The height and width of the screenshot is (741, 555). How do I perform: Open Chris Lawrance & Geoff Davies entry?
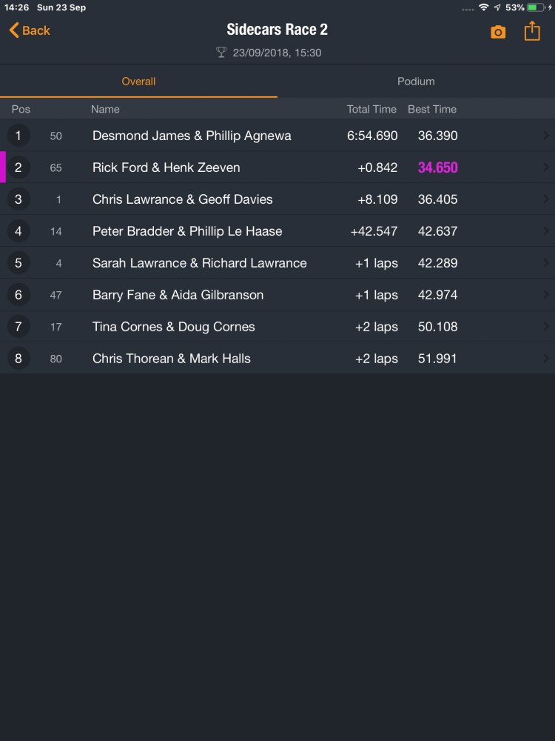(182, 199)
